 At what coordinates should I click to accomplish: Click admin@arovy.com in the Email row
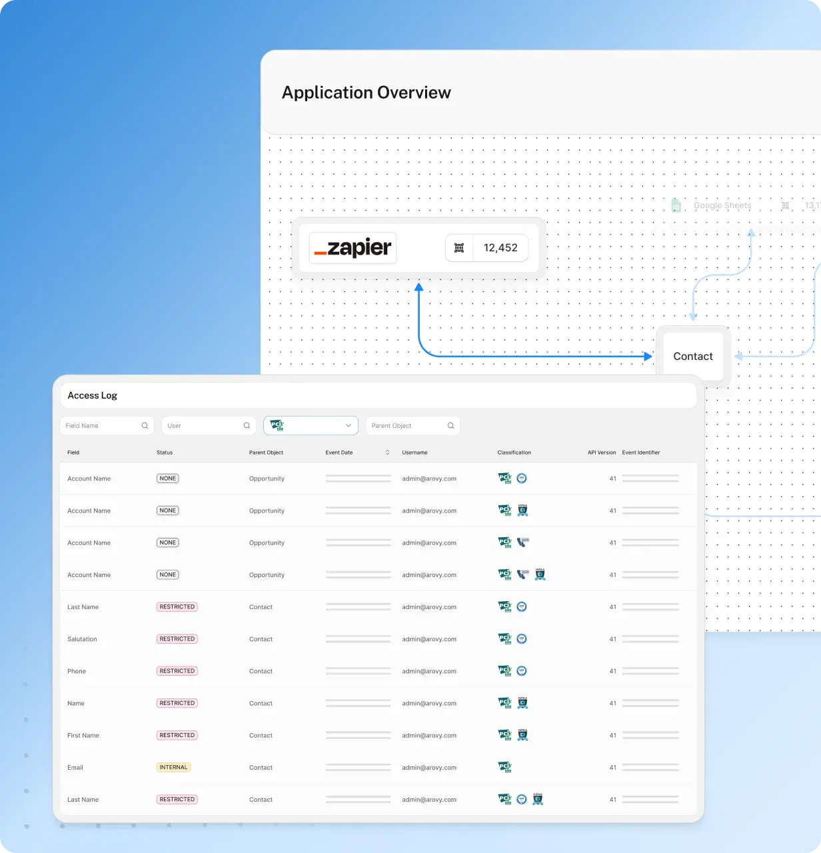(x=429, y=768)
